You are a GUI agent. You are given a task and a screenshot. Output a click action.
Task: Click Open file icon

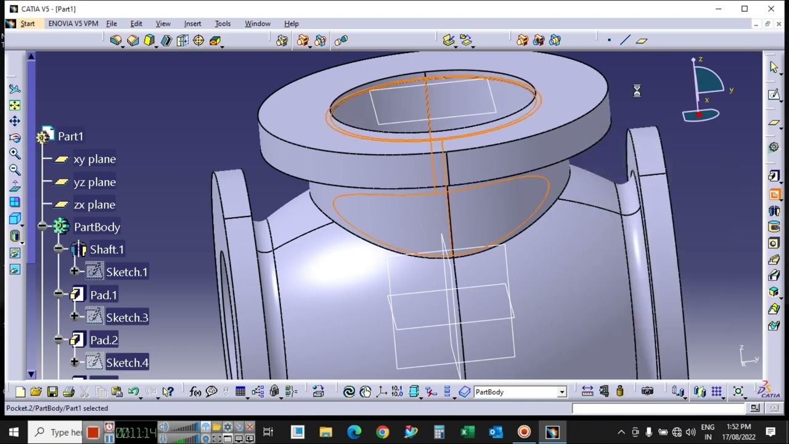[36, 392]
